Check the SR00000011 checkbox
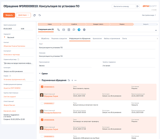This screenshot has height=139, width=160. click(42, 136)
